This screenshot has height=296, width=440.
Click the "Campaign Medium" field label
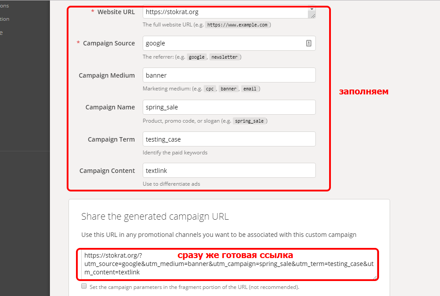pos(106,75)
